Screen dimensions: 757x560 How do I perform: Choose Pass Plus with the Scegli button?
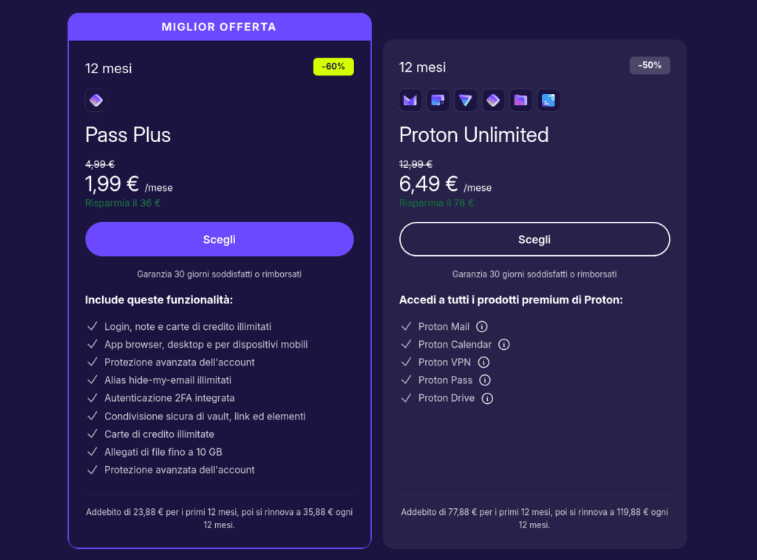coord(220,239)
